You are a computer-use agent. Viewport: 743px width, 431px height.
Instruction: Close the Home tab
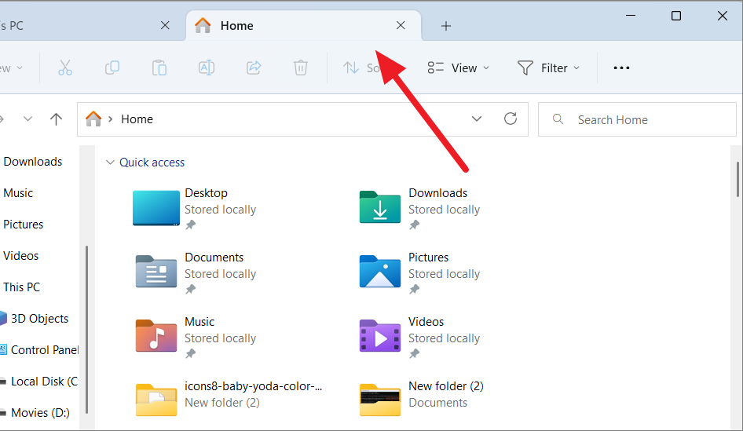pos(401,25)
